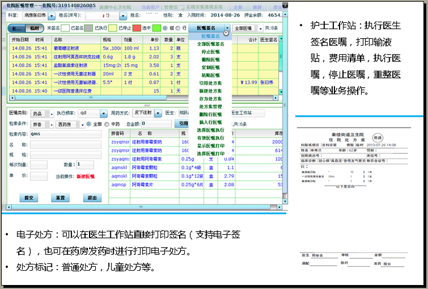This screenshot has height=289, width=428.
Task: Click the 引用 button beside 总金额
Action: [x=182, y=124]
